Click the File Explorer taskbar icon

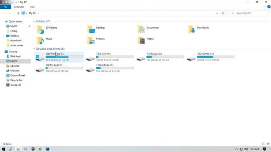point(18,149)
